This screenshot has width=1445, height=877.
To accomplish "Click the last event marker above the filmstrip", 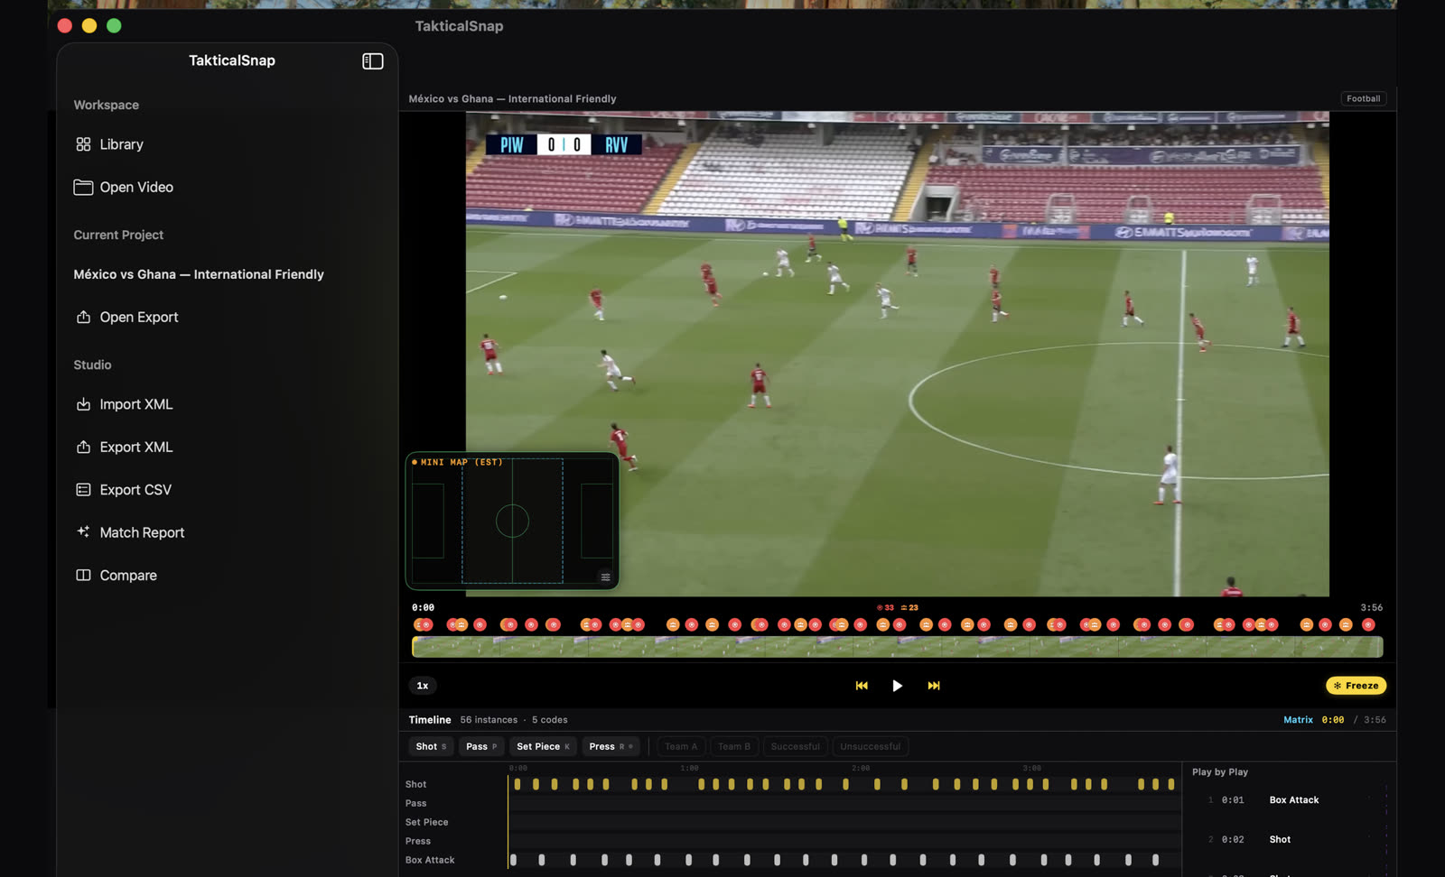I will [x=1368, y=624].
